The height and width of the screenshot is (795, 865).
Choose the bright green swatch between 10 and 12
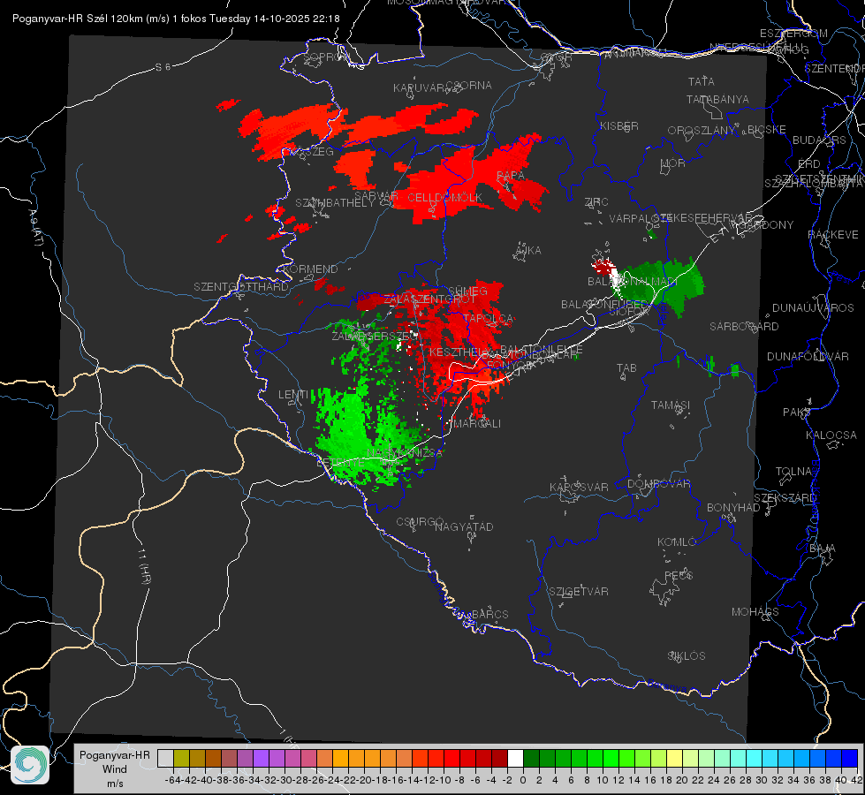[x=611, y=758]
